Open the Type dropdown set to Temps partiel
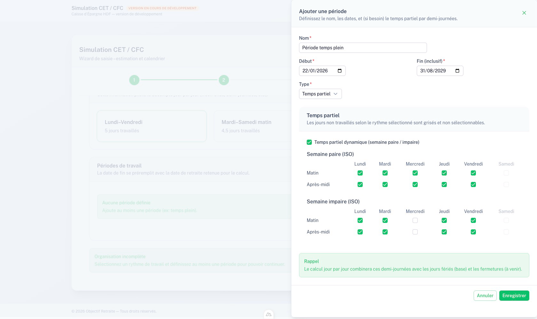The height and width of the screenshot is (319, 537). (320, 94)
